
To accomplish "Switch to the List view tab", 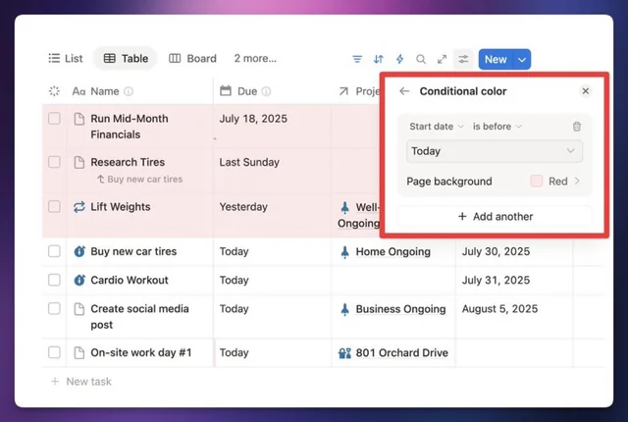I will point(66,59).
